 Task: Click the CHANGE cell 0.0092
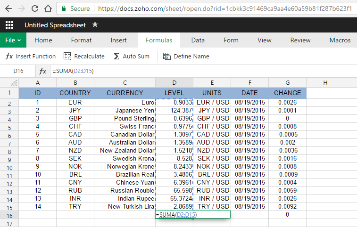point(288,207)
